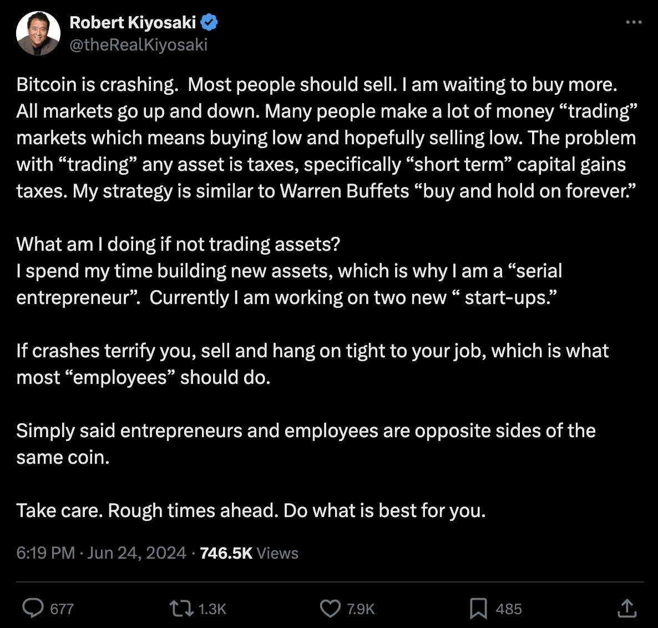
Task: Open Robert Kiyosaki's profile picture
Action: coord(38,33)
